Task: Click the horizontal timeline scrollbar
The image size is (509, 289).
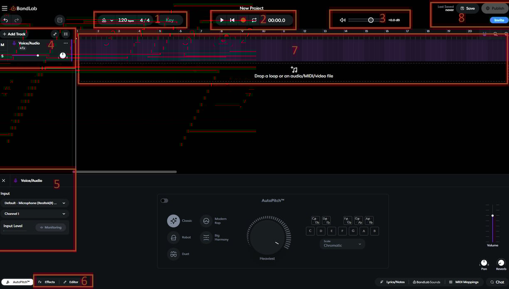Action: click(125, 171)
